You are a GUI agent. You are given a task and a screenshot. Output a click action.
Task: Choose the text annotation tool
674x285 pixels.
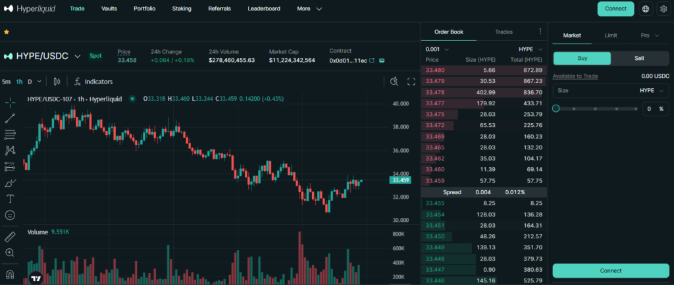click(11, 199)
